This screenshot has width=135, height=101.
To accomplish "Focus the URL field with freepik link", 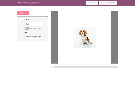I will [34, 37].
